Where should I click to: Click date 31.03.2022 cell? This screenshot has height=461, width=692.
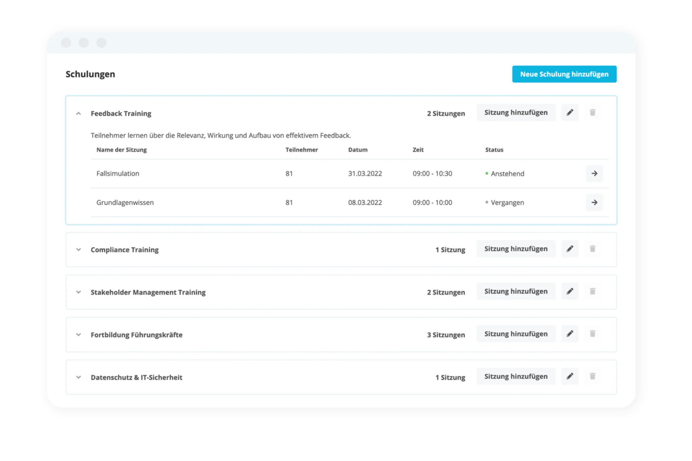click(365, 174)
